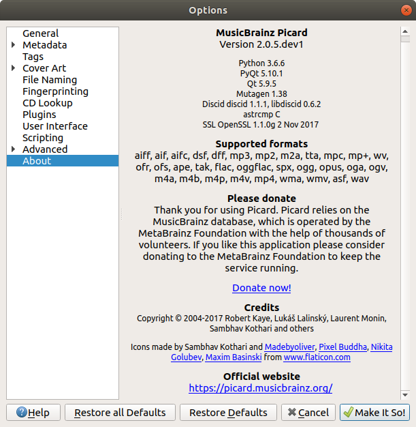Viewport: 416px width, 427px height.
Task: Click the Help button
Action: (x=33, y=413)
